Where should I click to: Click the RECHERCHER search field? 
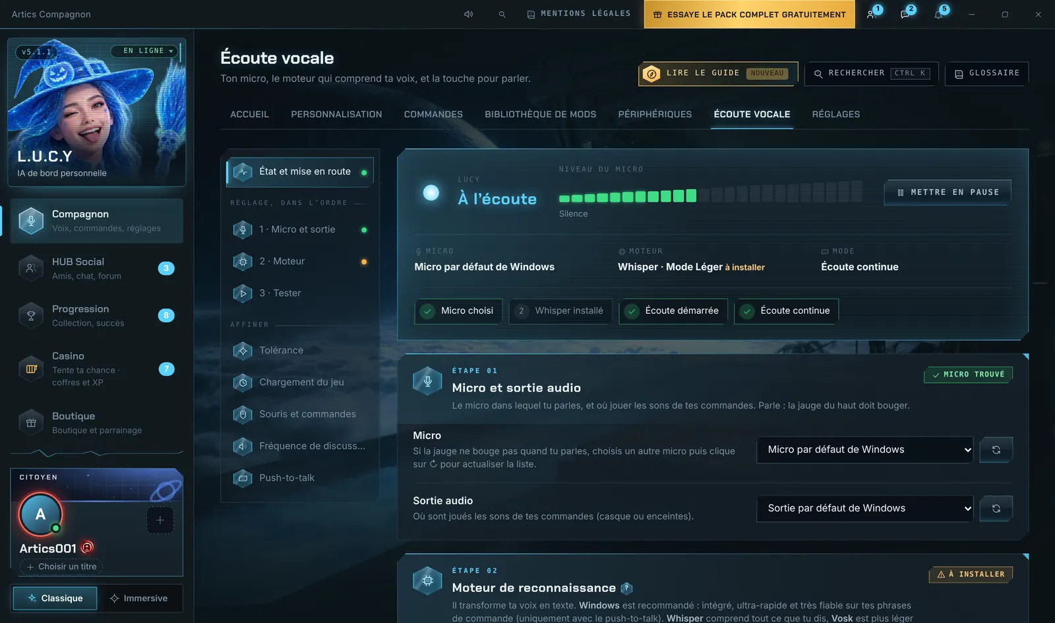pyautogui.click(x=871, y=73)
